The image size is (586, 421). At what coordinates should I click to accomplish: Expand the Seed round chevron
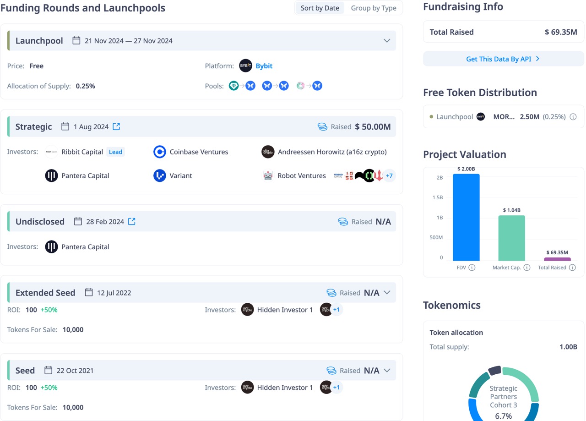point(387,371)
